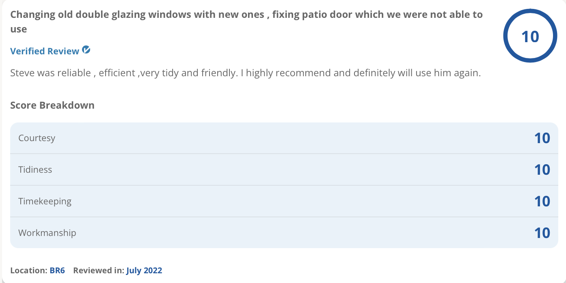Select the Workmanship score row
This screenshot has height=283, width=566.
pos(284,233)
